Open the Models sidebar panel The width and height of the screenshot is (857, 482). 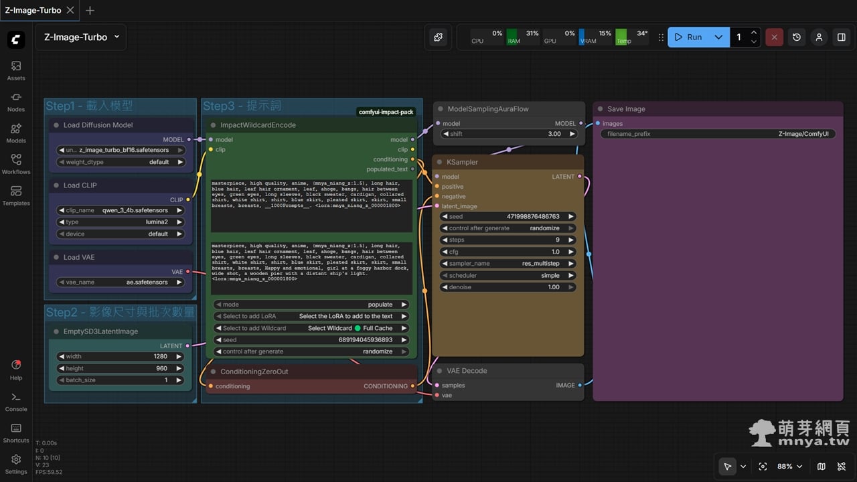(x=16, y=133)
